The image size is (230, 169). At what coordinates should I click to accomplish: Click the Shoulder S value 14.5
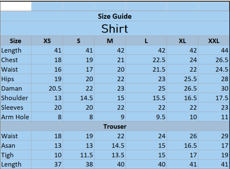86,98
